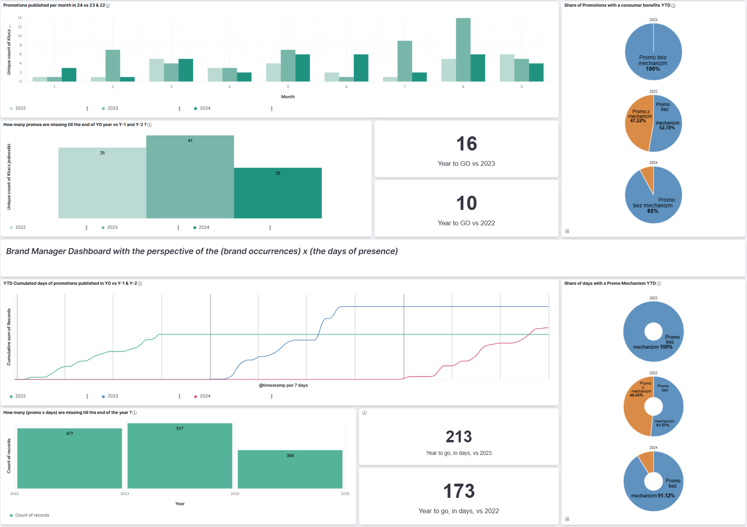Click @timestamp per 7 days axis label

point(283,385)
